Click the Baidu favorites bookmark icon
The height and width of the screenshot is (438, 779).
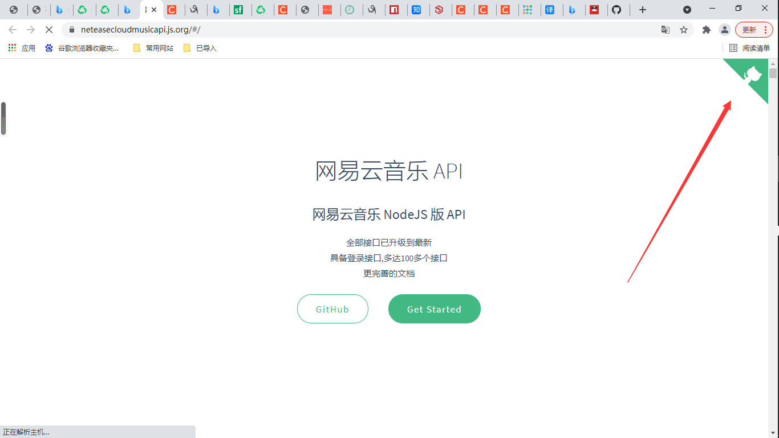tap(48, 48)
